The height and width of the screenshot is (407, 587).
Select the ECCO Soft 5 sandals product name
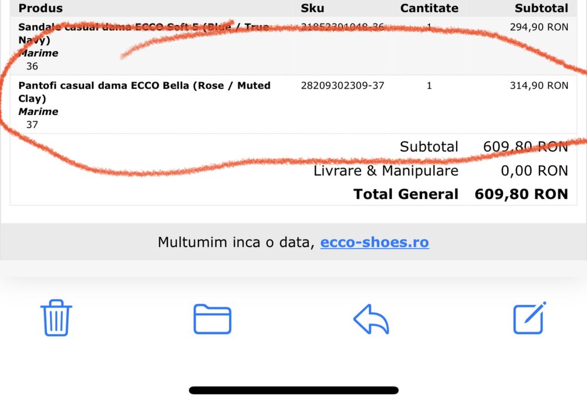coord(143,33)
